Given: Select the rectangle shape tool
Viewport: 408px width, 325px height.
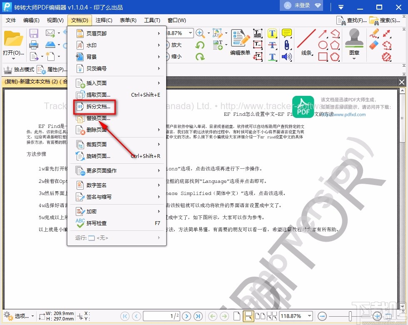Looking at the screenshot, I should 322,57.
